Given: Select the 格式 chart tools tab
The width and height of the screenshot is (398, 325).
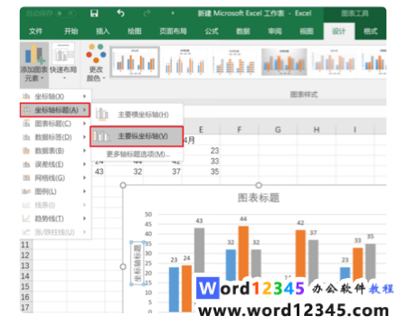Looking at the screenshot, I should coord(371,31).
